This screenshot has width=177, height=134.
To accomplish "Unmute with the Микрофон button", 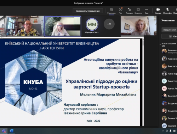I will 167,11.
